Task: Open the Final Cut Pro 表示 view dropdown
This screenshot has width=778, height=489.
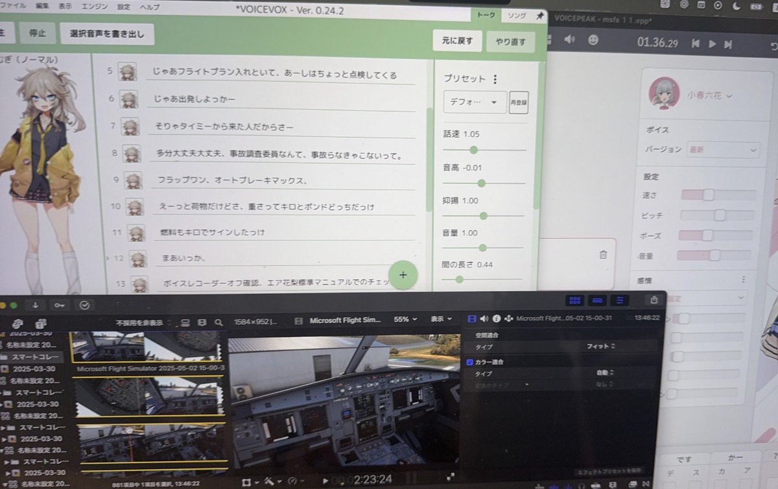Action: click(441, 319)
